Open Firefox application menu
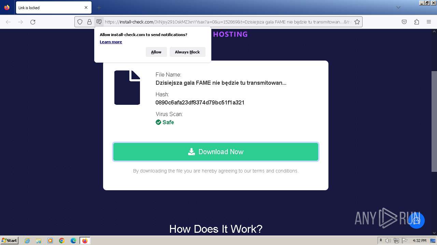Screen dimensions: 437x245 point(429,22)
